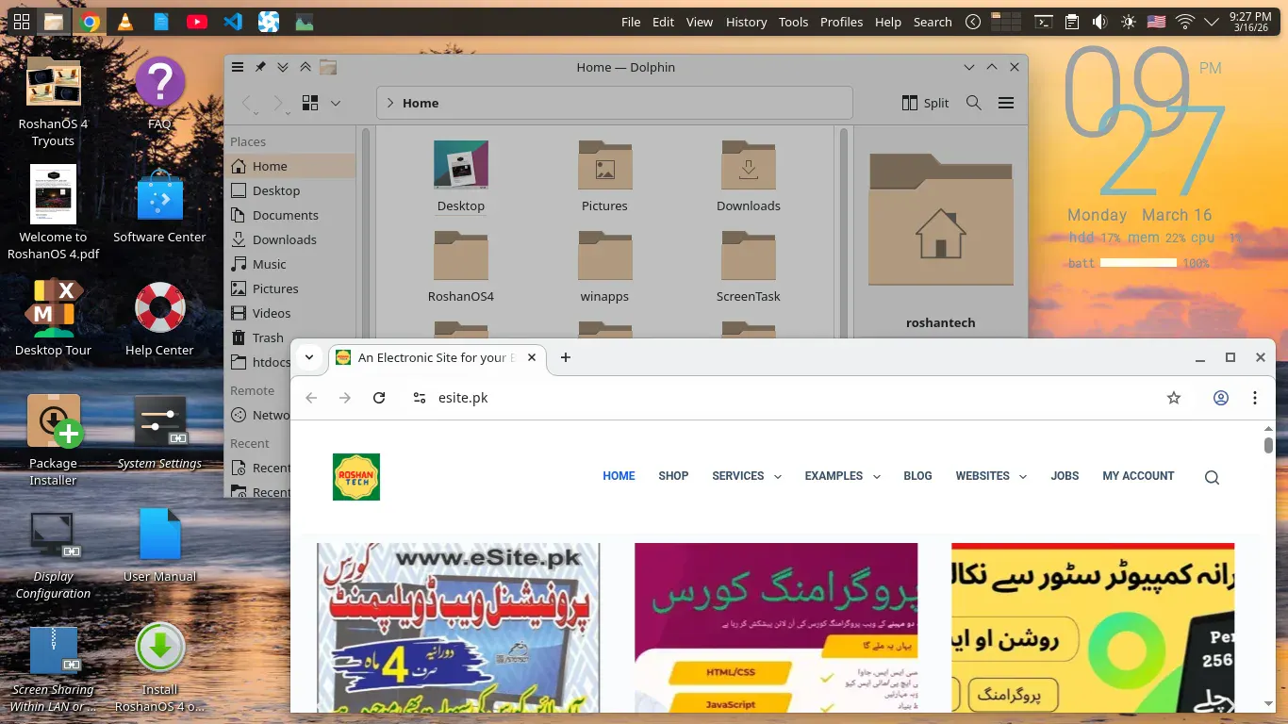Click the US flag keyboard layout indicator
Image resolution: width=1288 pixels, height=724 pixels.
click(x=1157, y=22)
